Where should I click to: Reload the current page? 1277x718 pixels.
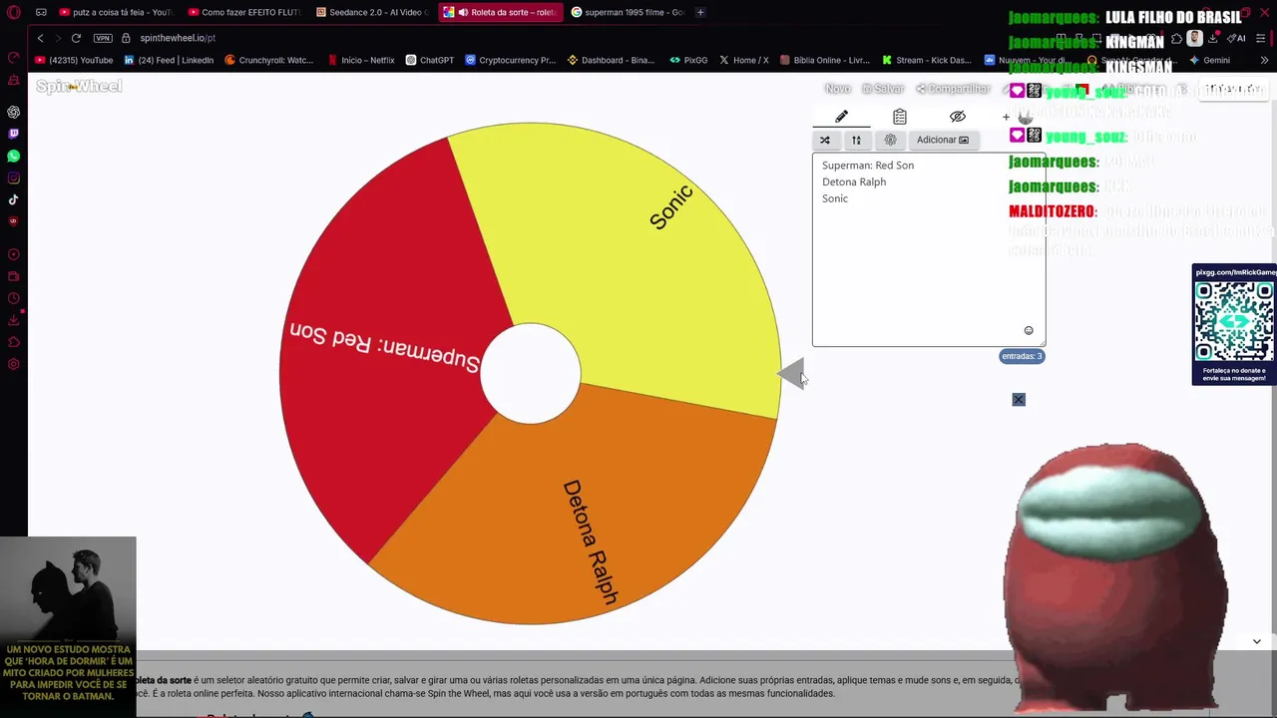76,38
